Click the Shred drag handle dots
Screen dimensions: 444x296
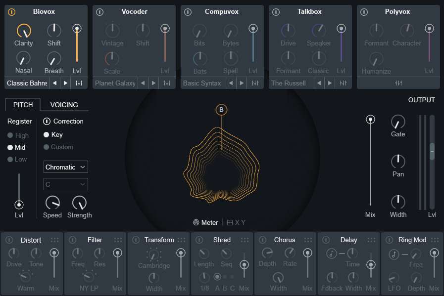click(245, 240)
